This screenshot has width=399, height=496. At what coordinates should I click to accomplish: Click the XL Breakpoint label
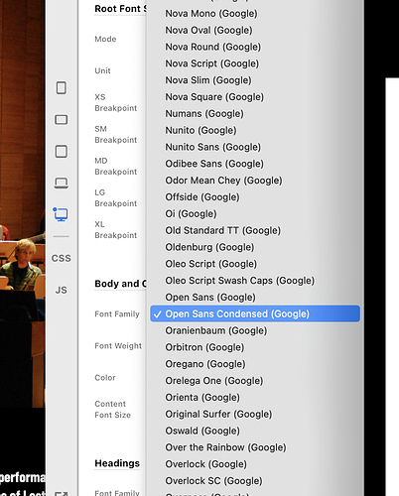[116, 229]
